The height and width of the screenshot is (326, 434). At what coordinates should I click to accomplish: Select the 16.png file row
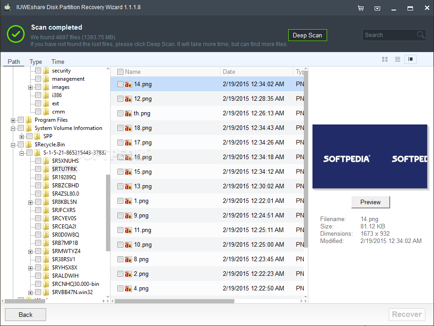[x=207, y=157]
